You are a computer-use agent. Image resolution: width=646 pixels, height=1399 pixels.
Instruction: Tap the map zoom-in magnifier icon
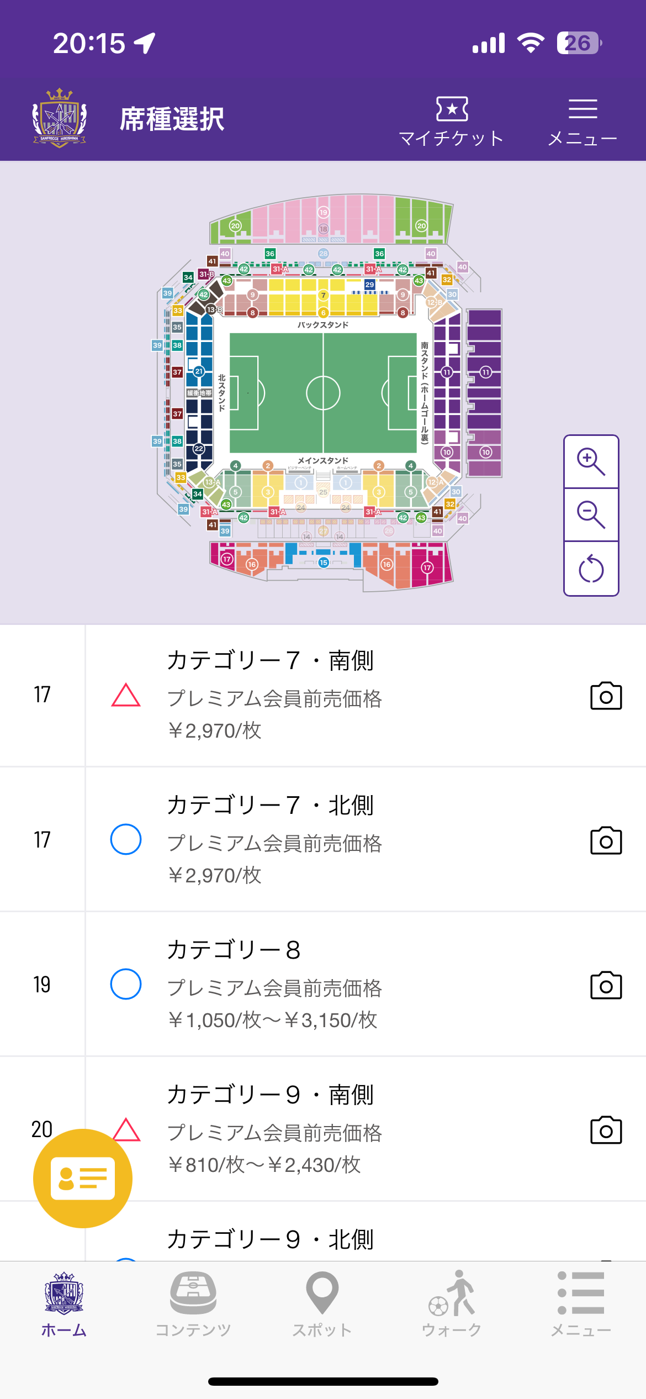click(x=591, y=462)
